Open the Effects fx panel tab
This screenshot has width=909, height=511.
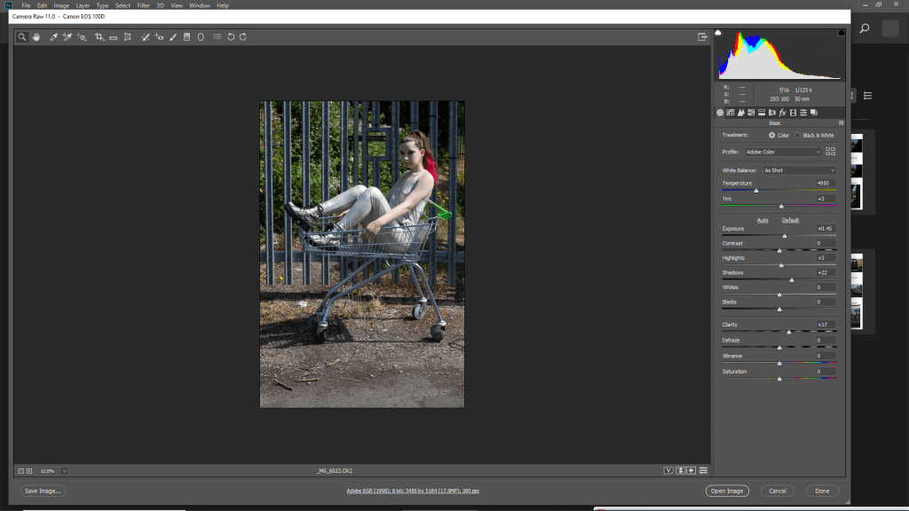point(782,113)
